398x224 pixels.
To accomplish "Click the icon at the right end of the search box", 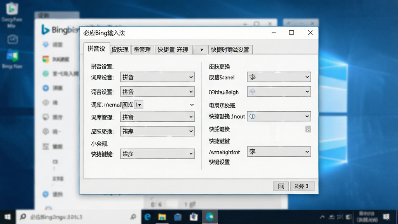I will pos(133,217).
